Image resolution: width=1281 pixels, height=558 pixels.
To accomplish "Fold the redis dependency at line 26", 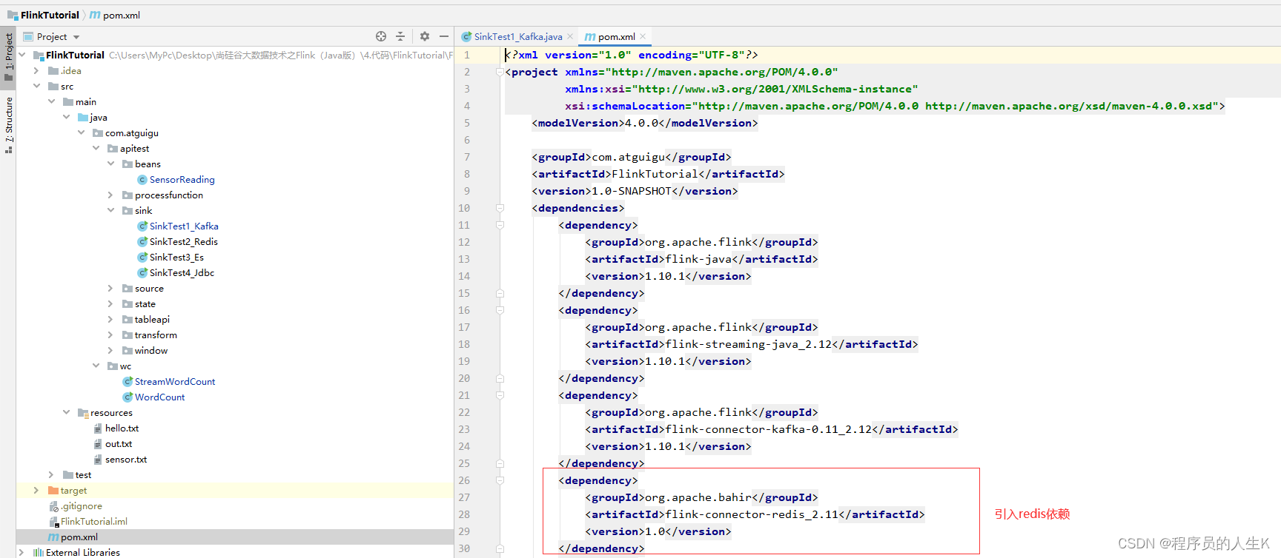I will pyautogui.click(x=500, y=481).
